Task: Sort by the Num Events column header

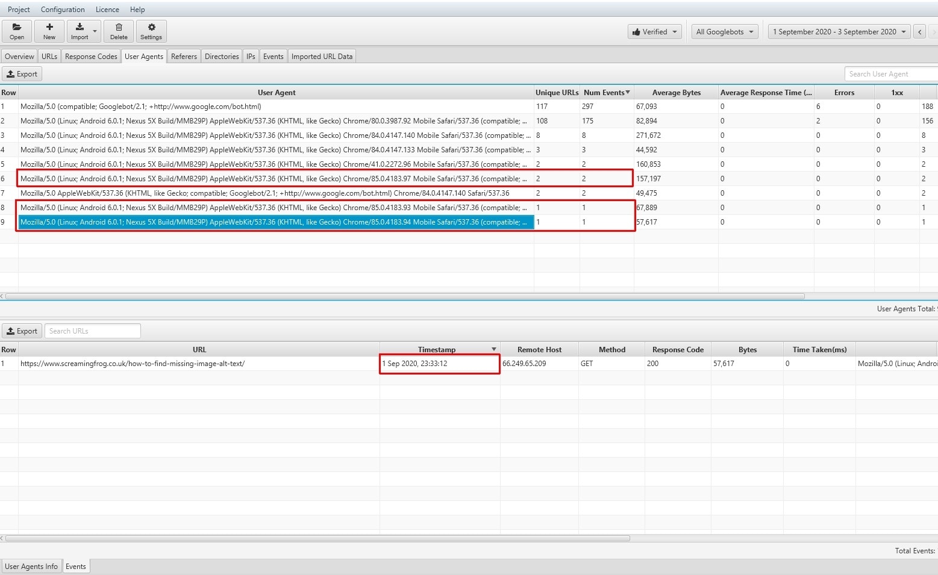Action: (607, 93)
